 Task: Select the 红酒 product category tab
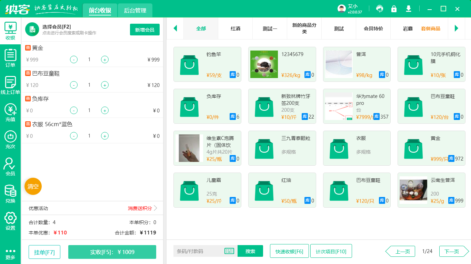click(235, 29)
